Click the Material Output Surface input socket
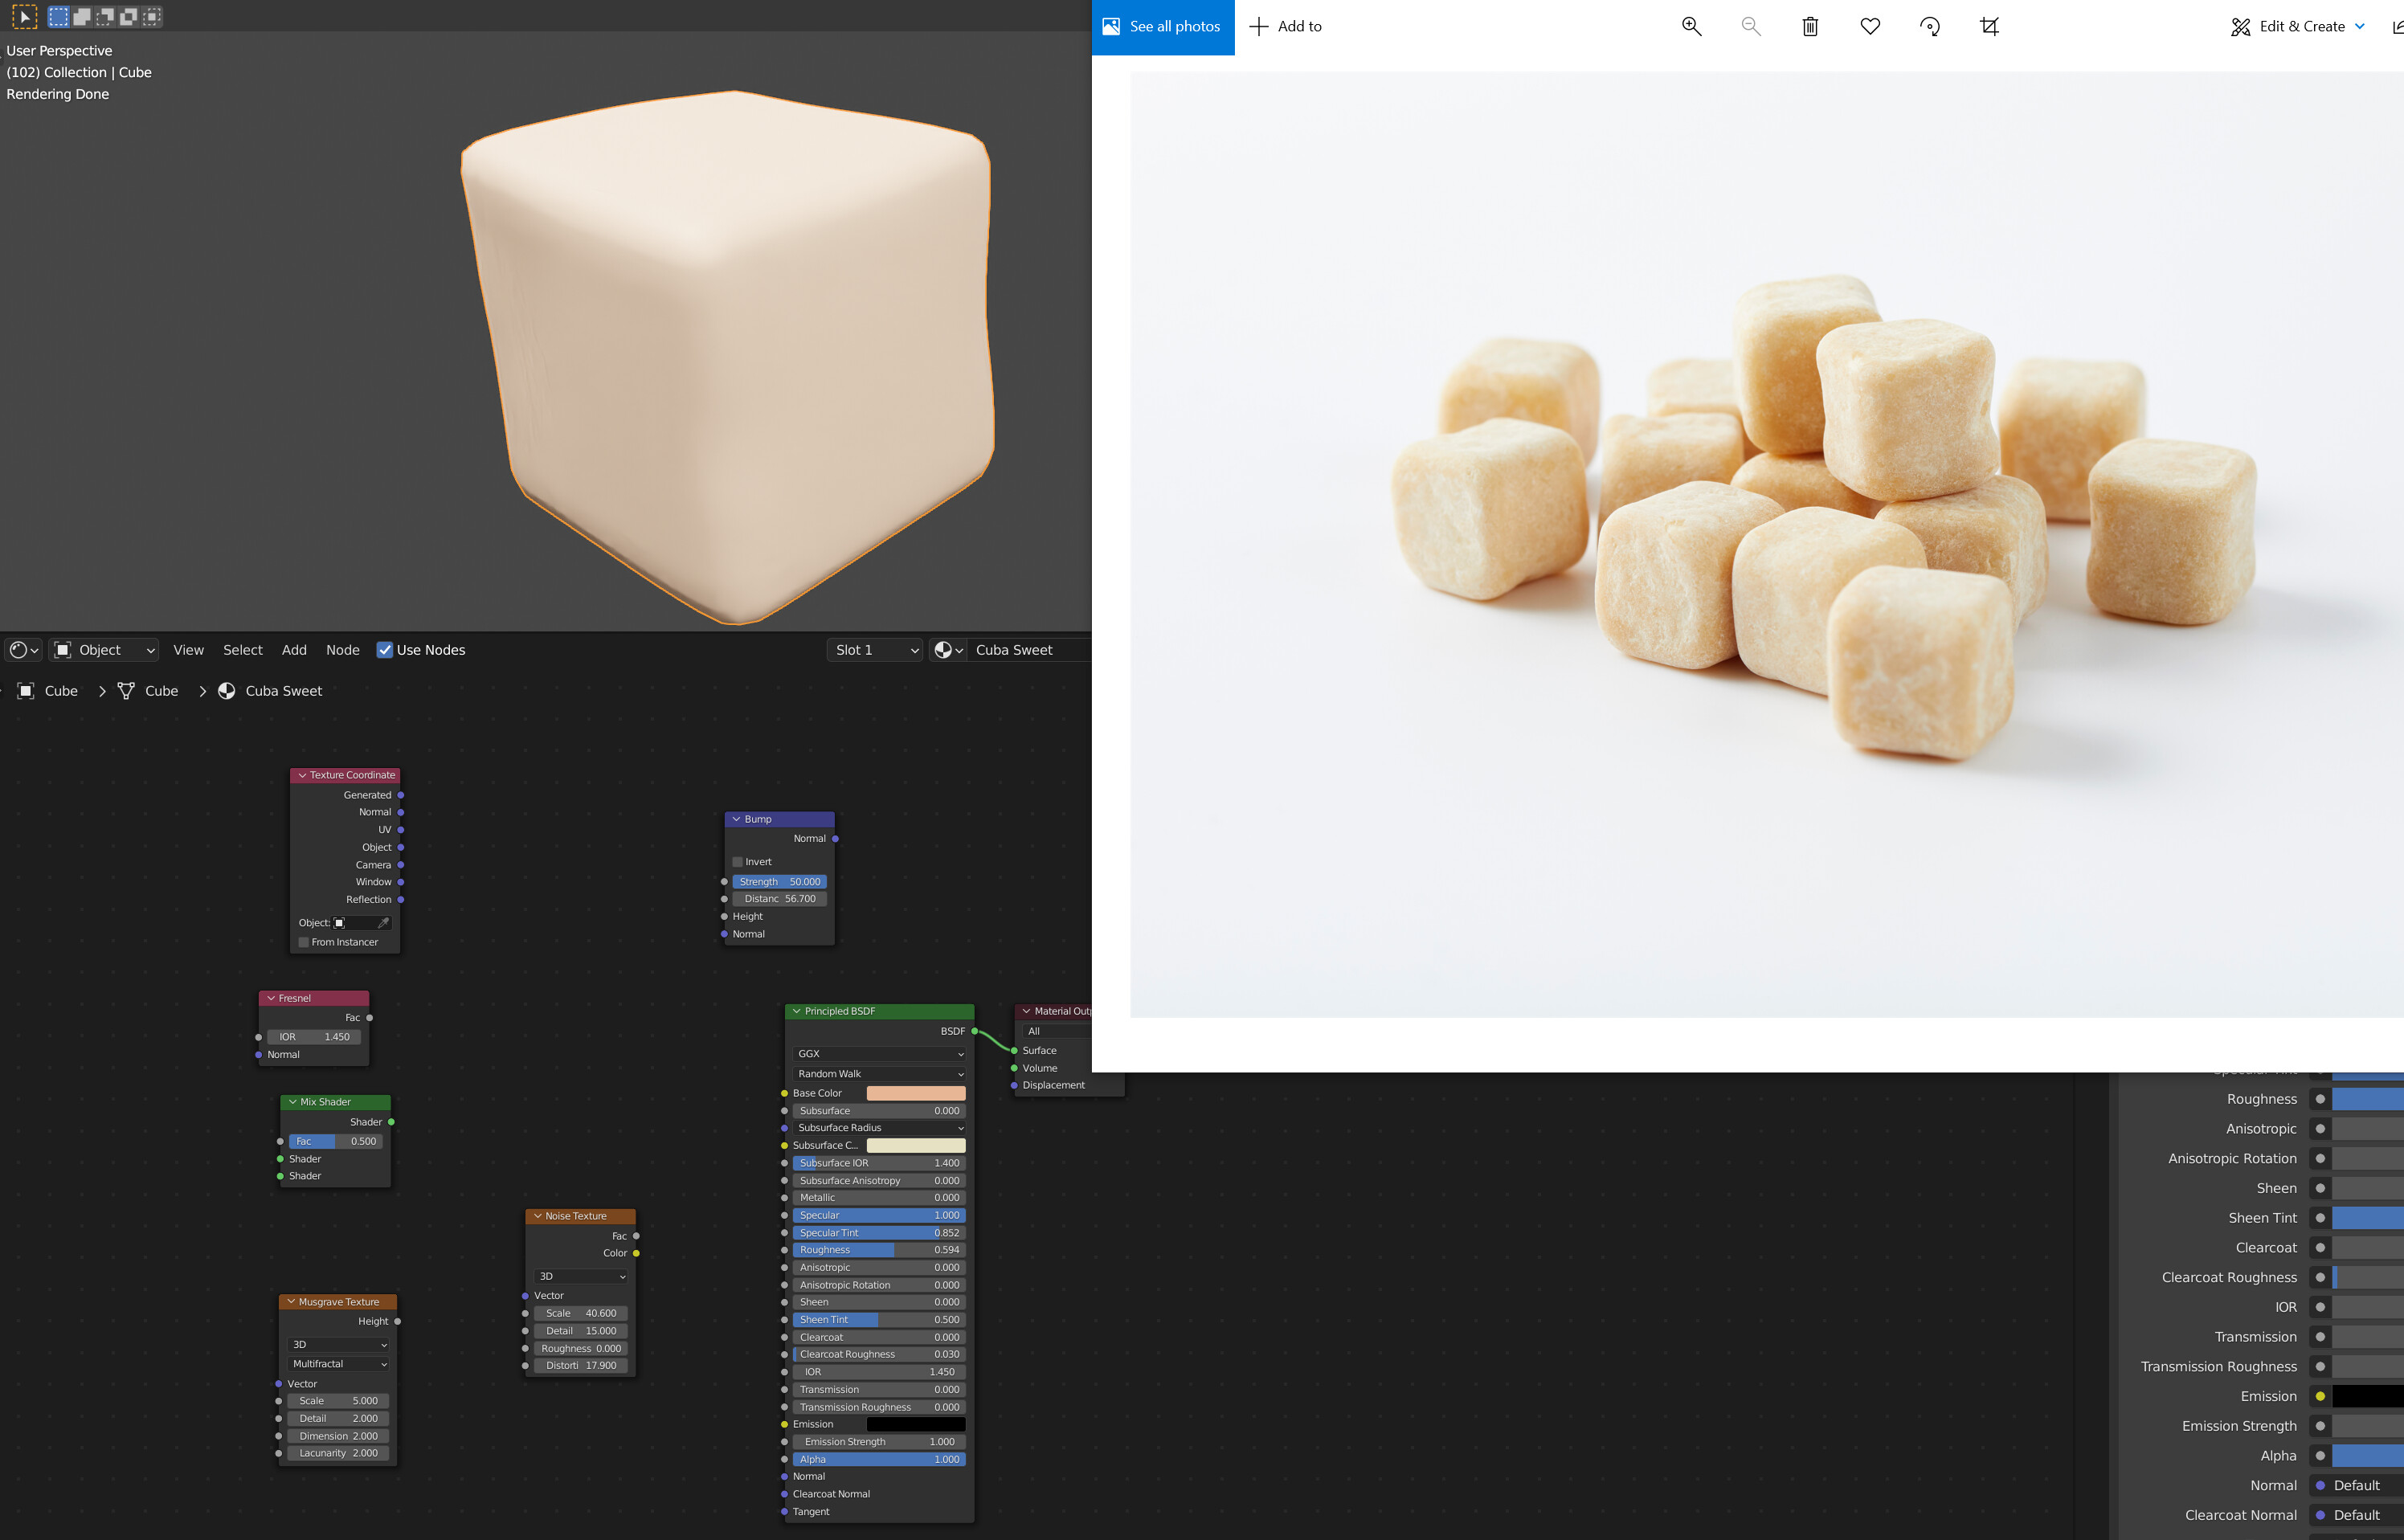Viewport: 2404px width, 1540px height. pos(1014,1051)
